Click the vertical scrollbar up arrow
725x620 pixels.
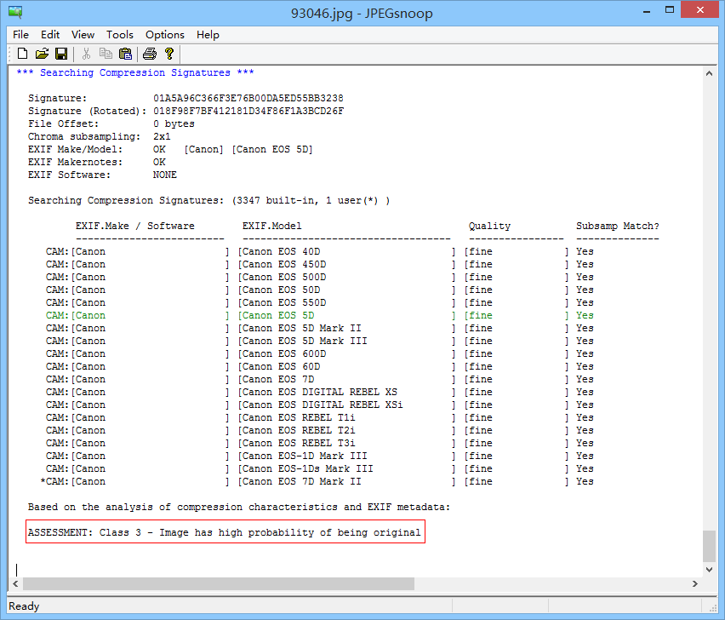click(x=709, y=73)
